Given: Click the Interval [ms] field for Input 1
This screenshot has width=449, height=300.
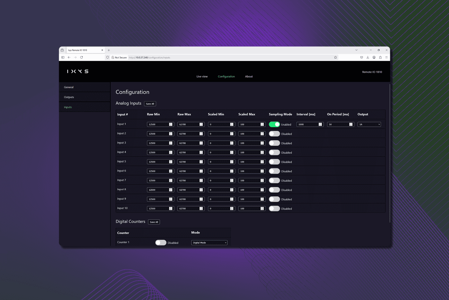Looking at the screenshot, I should coord(308,124).
